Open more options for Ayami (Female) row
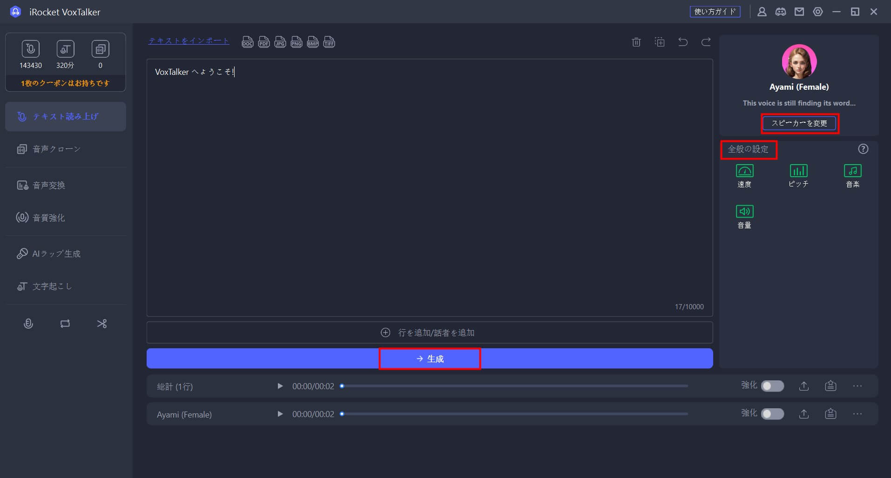The image size is (891, 478). point(857,414)
